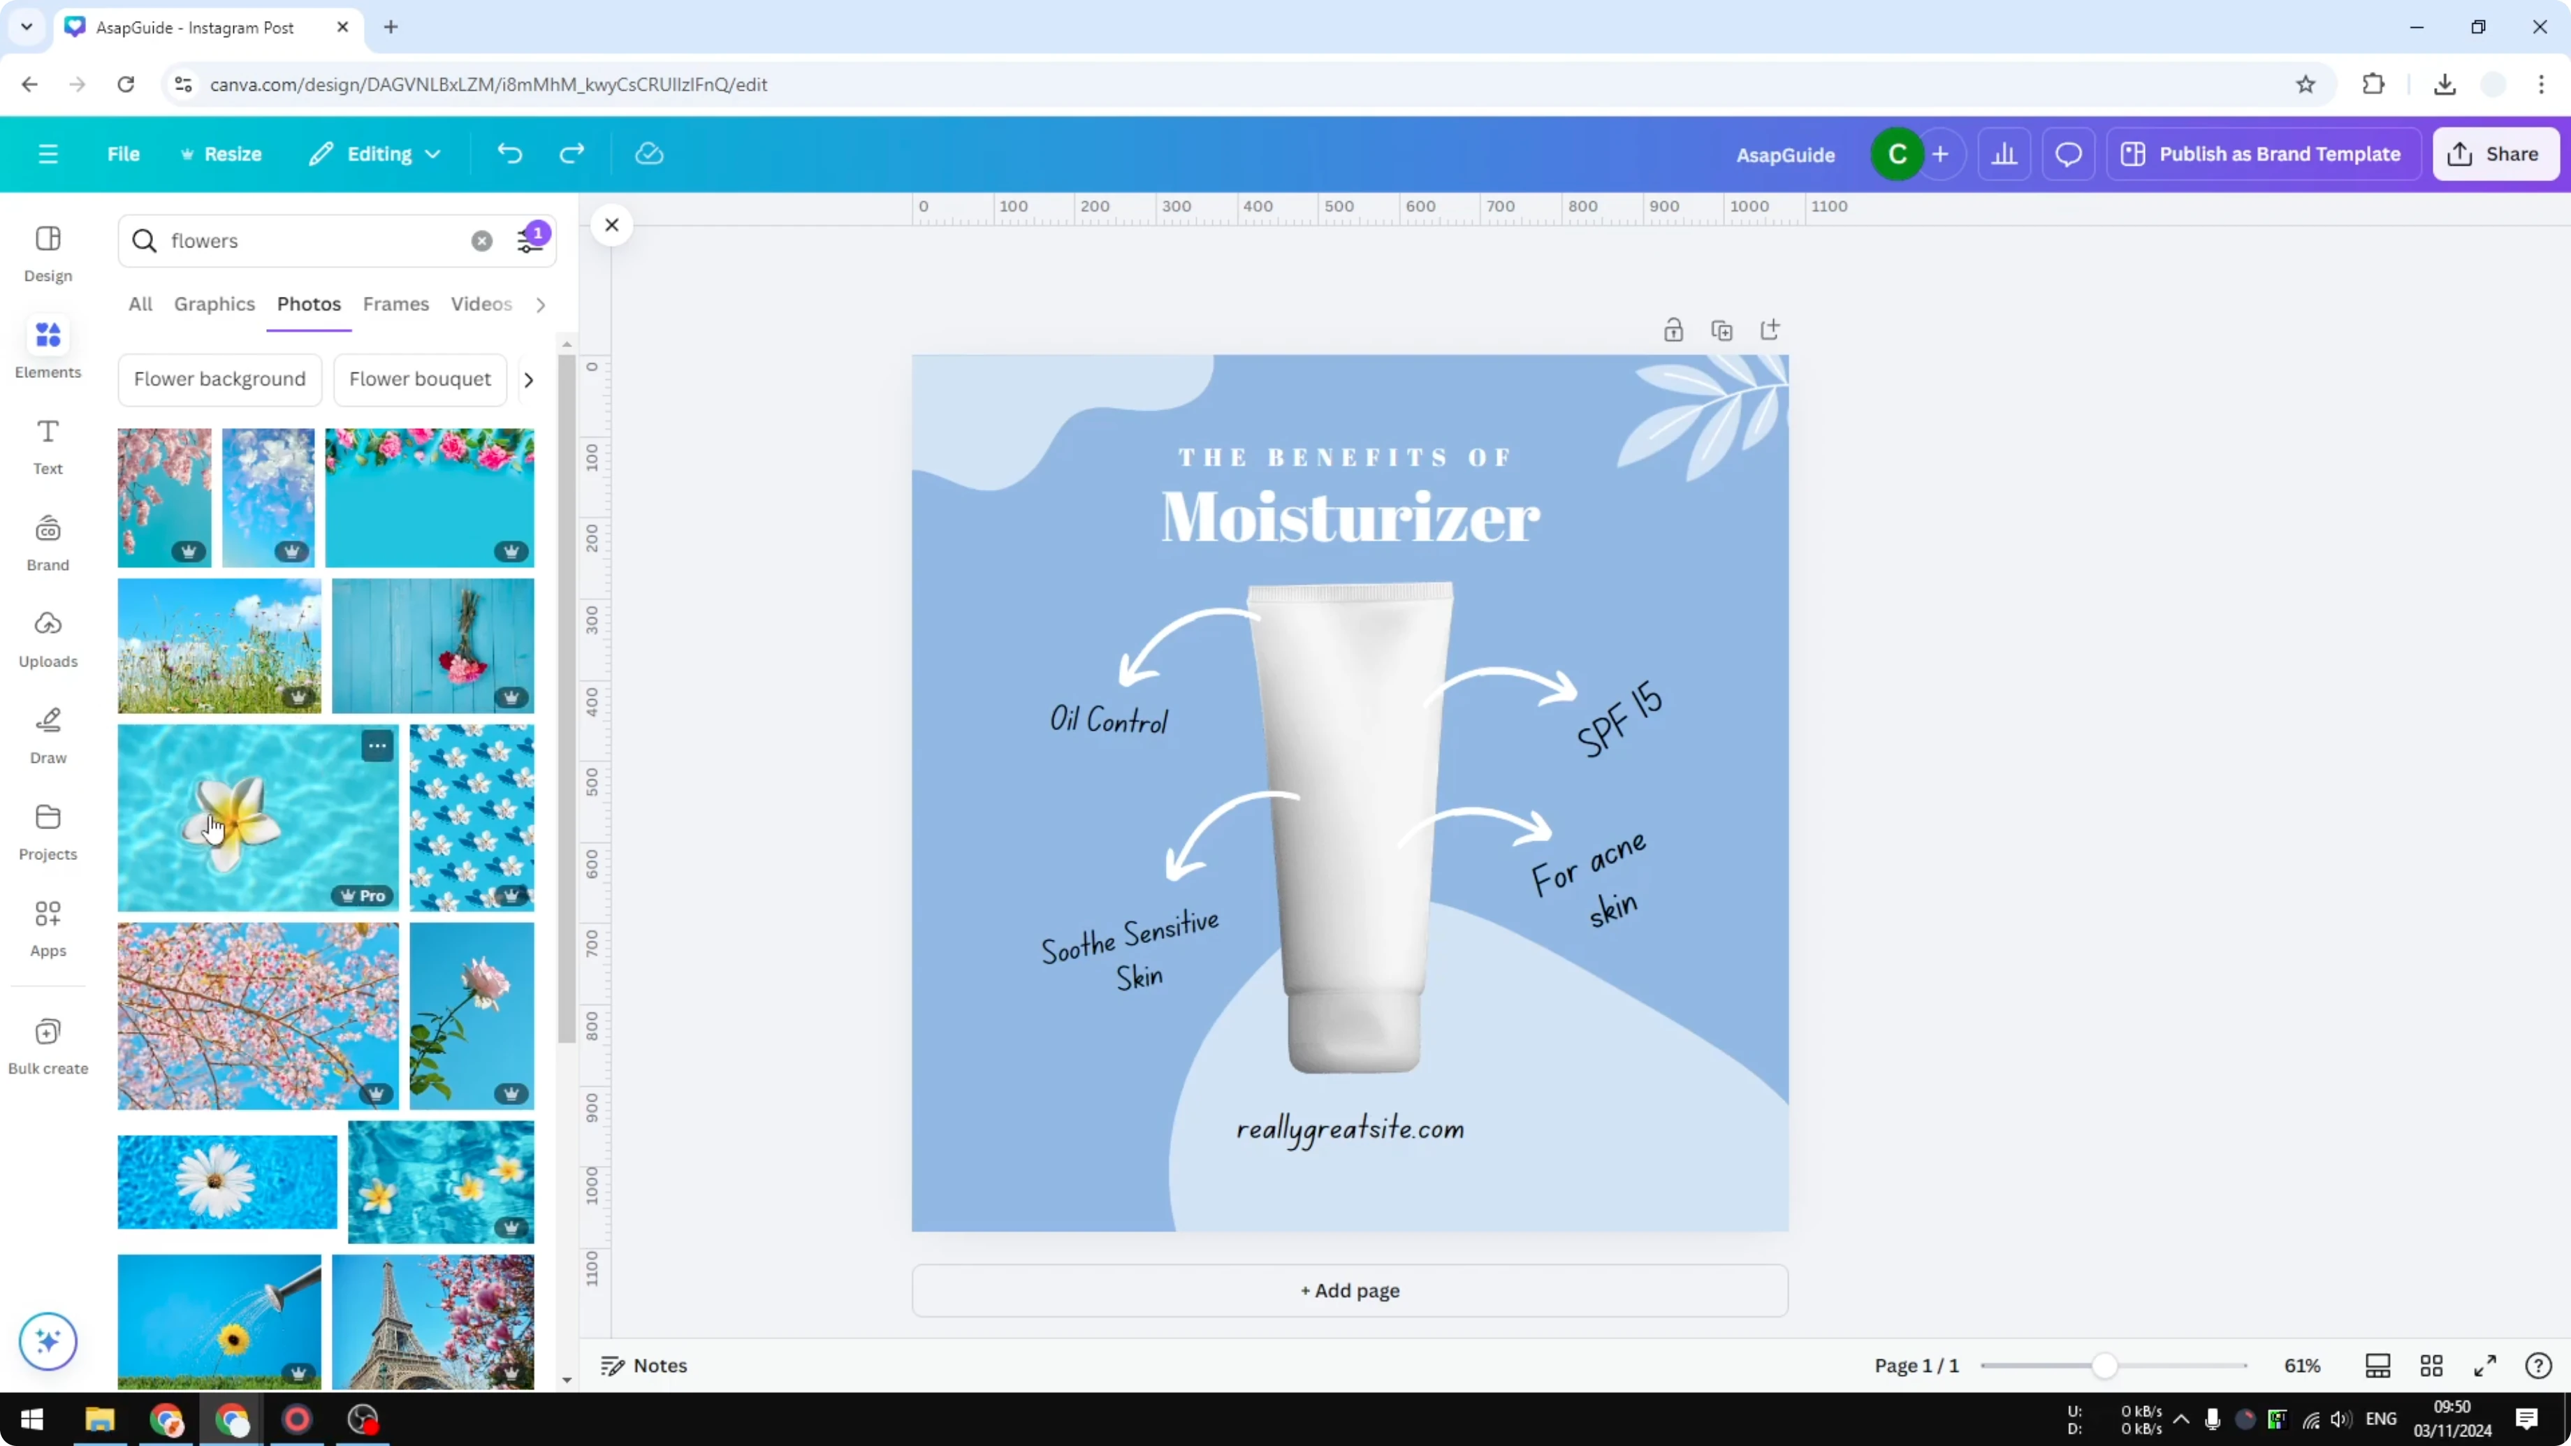Image resolution: width=2571 pixels, height=1446 pixels.
Task: Select the Text tool in the sidebar
Action: click(x=47, y=445)
